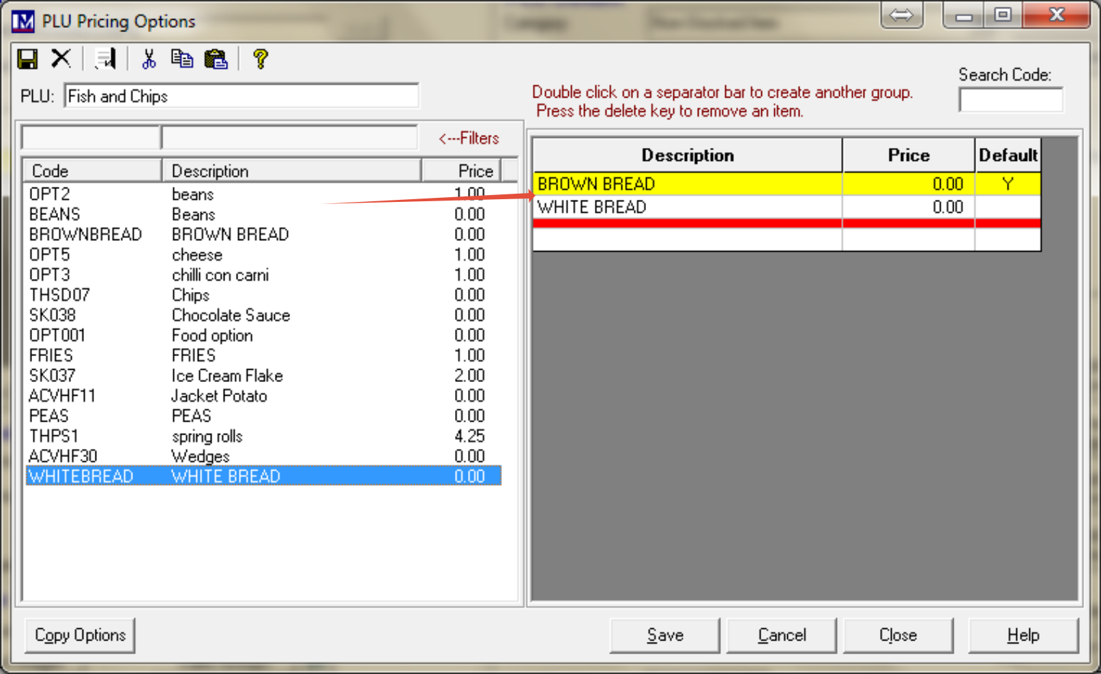Select the THPS1 spring rolls row
The height and width of the screenshot is (674, 1101).
pyautogui.click(x=263, y=436)
